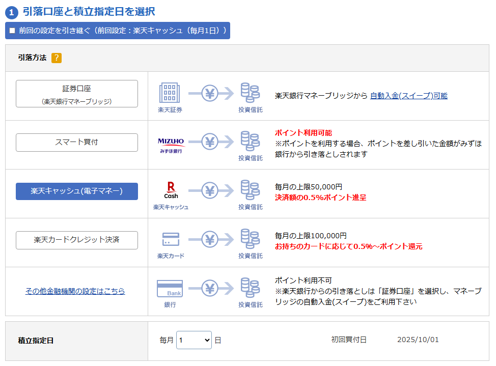Image resolution: width=496 pixels, height=366 pixels.
Task: Choose the スマート買付 withdrawal method
Action: pos(77,143)
